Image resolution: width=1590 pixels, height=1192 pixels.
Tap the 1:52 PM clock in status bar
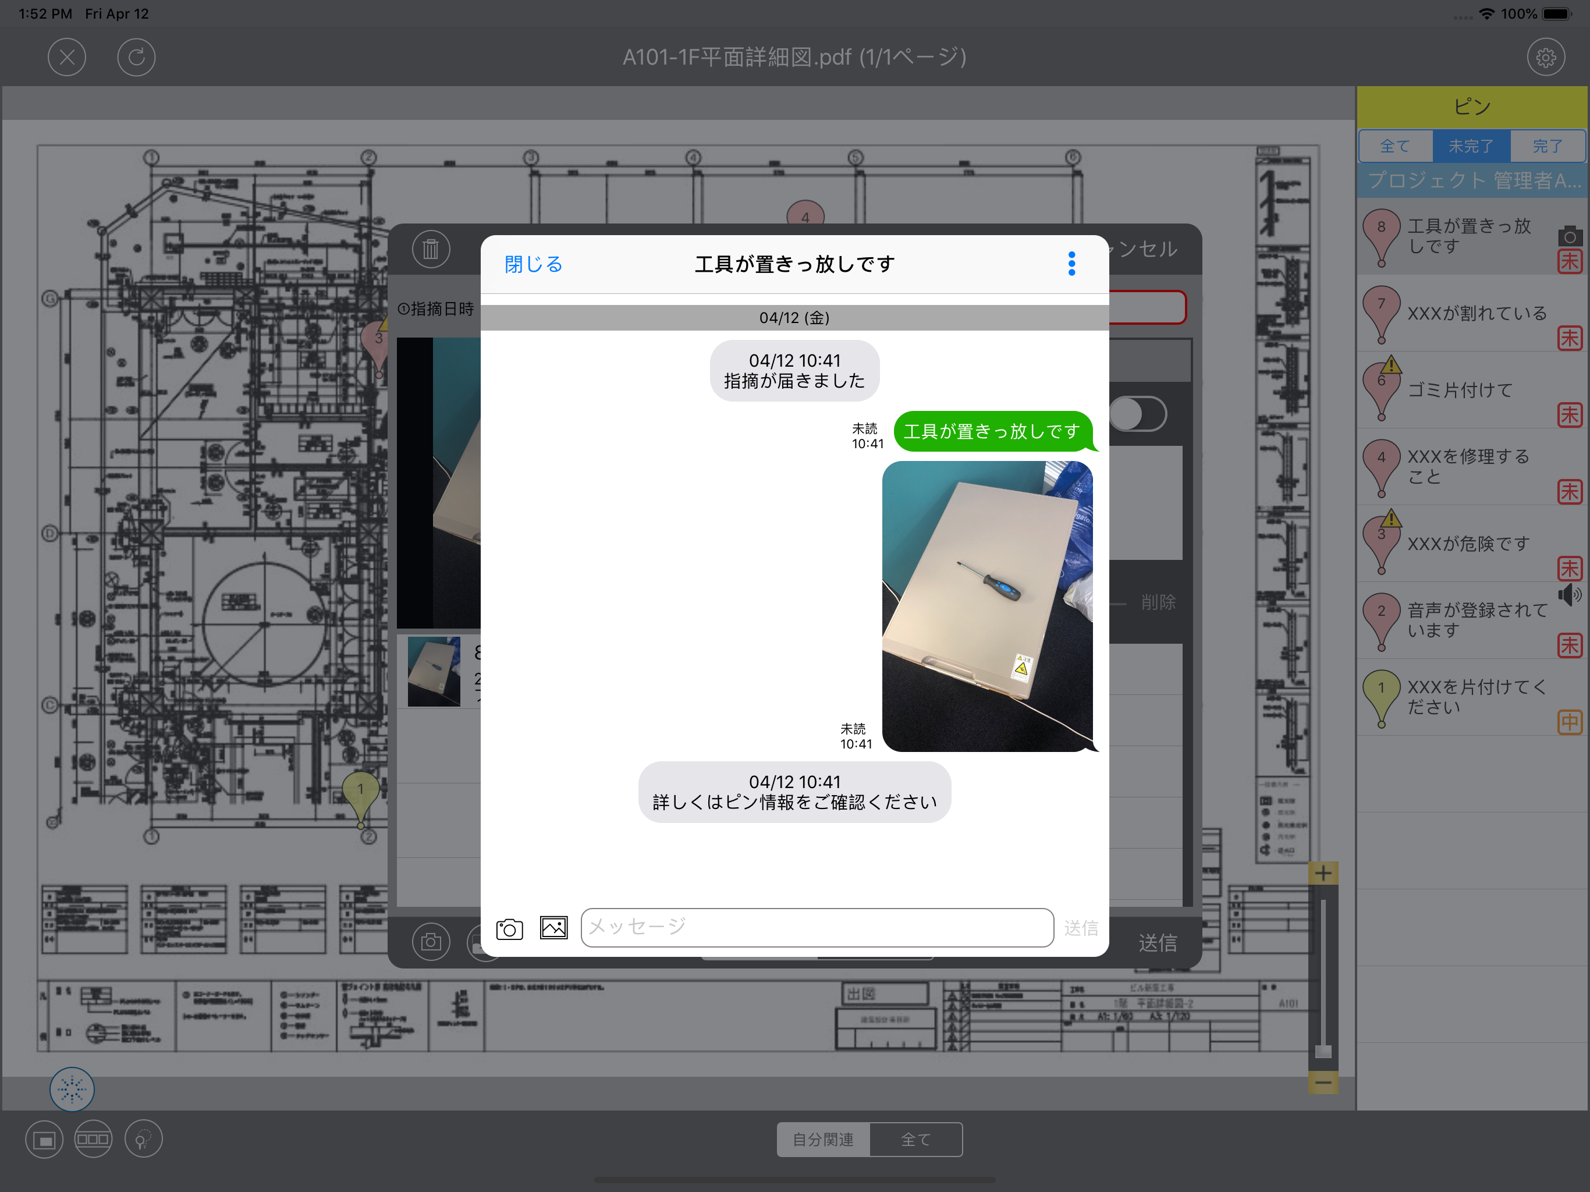tap(45, 13)
